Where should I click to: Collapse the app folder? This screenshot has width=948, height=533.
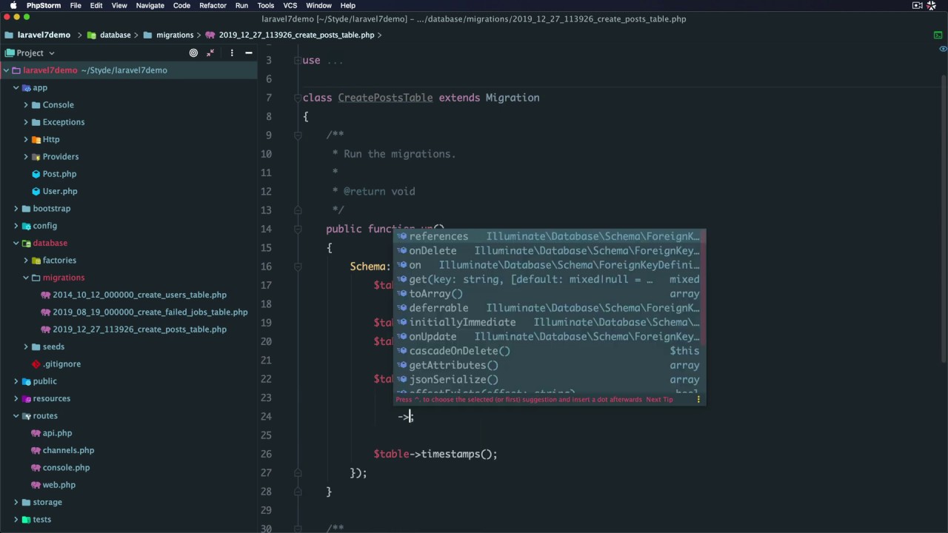click(x=16, y=87)
